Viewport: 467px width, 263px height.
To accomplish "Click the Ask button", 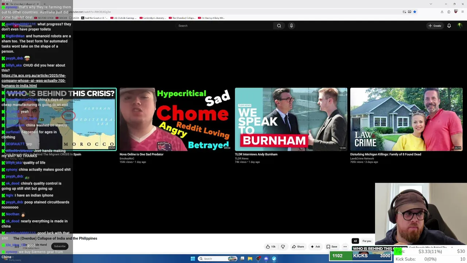I will (x=315, y=247).
